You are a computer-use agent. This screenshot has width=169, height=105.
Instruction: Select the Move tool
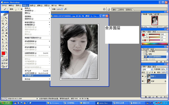6,18
